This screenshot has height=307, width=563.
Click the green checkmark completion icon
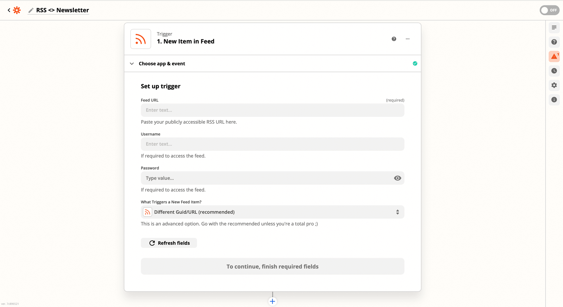[415, 63]
